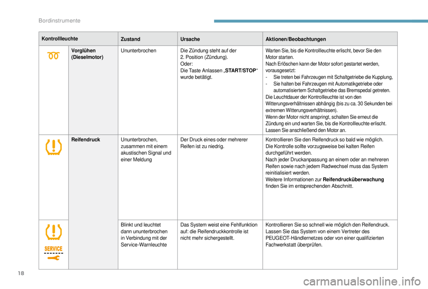Click the blue header bar
The image size is (428, 289).
tap(321, 21)
